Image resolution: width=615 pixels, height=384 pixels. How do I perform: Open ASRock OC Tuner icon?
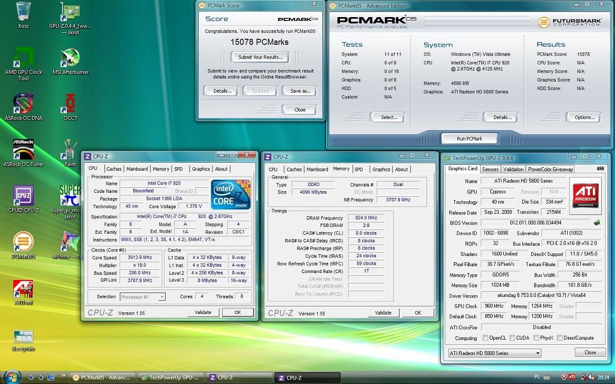(x=23, y=153)
